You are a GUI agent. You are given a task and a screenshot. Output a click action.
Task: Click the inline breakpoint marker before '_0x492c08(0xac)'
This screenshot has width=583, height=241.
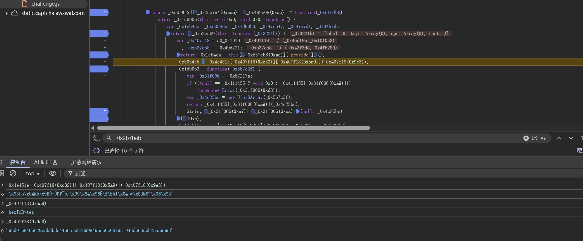coord(244,12)
